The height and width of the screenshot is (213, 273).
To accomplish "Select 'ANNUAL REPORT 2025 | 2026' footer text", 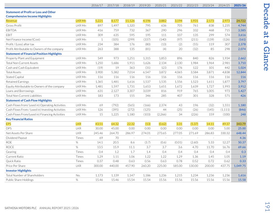I will point(59,208).
